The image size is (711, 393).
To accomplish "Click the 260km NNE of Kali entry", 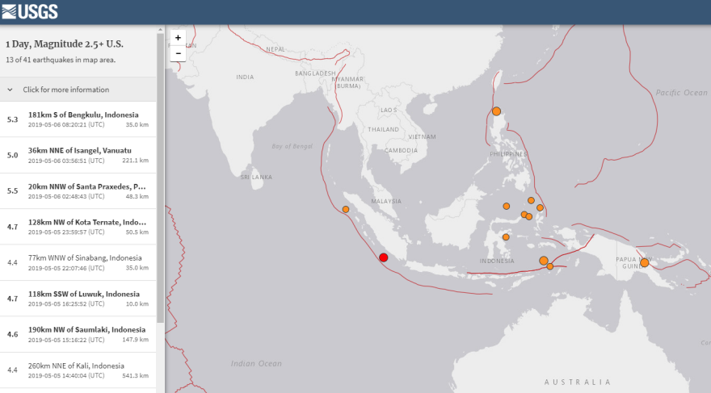I will [x=78, y=370].
